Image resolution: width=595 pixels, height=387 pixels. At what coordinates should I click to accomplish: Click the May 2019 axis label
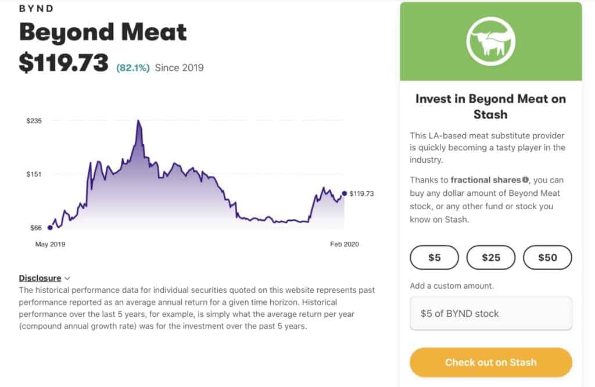(50, 244)
